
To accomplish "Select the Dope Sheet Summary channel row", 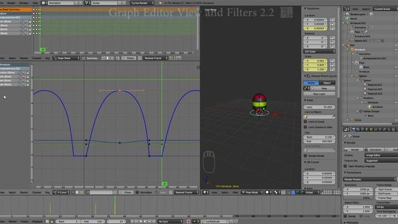I will [16, 9].
